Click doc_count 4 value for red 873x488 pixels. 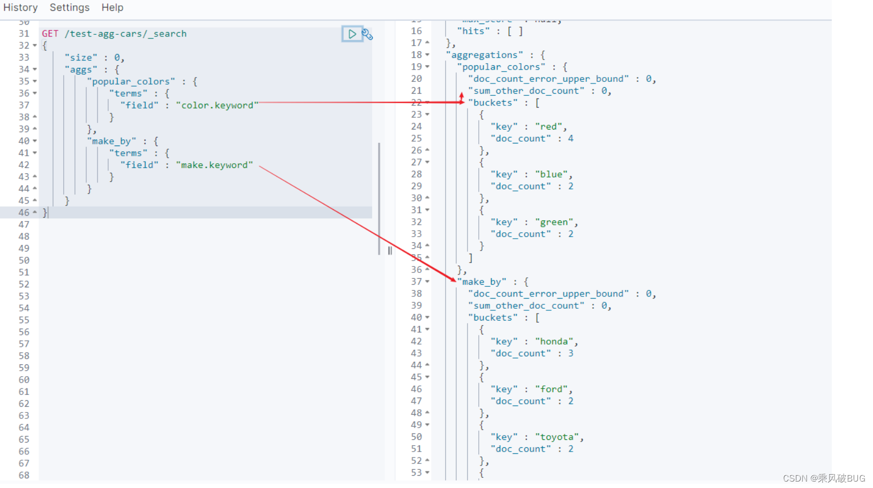pyautogui.click(x=571, y=139)
